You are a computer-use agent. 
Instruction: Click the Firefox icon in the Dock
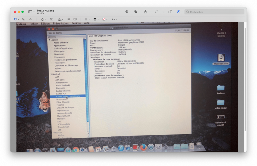[143, 147]
